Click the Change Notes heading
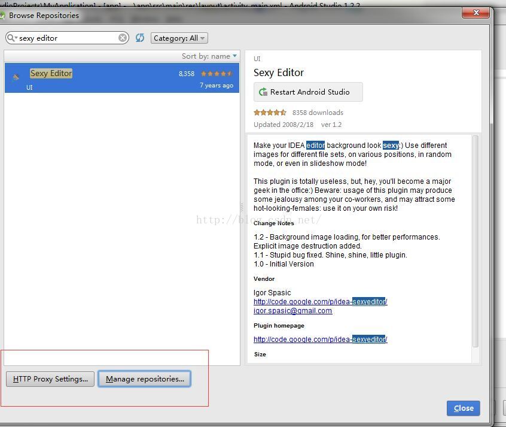Viewport: 506px width, 427px height. (x=274, y=223)
